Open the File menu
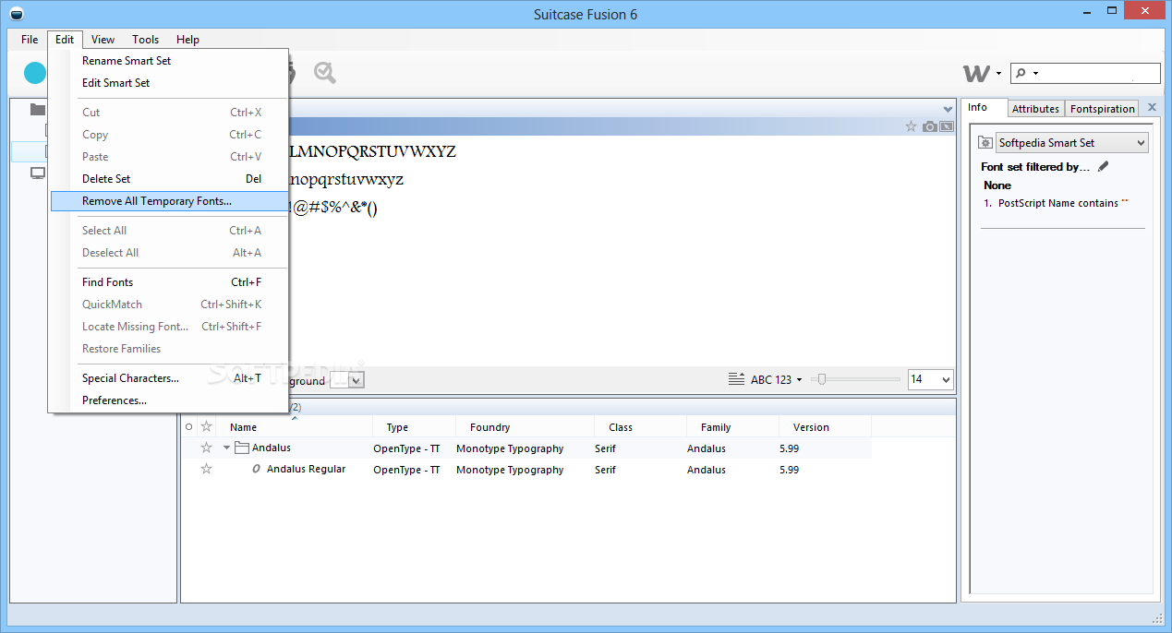Image resolution: width=1172 pixels, height=633 pixels. [30, 40]
